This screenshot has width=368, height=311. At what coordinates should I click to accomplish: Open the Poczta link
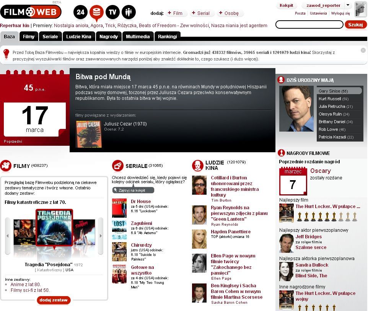pyautogui.click(x=300, y=13)
